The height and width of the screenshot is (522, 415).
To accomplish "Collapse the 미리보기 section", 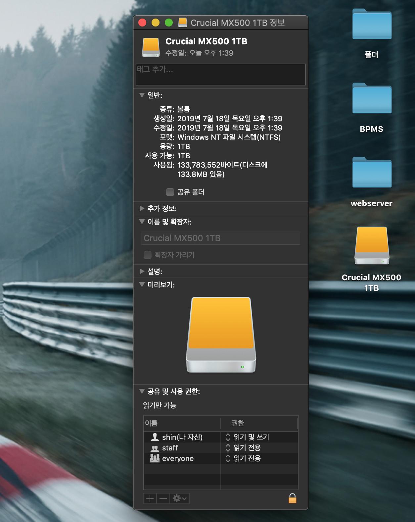I will [x=142, y=285].
